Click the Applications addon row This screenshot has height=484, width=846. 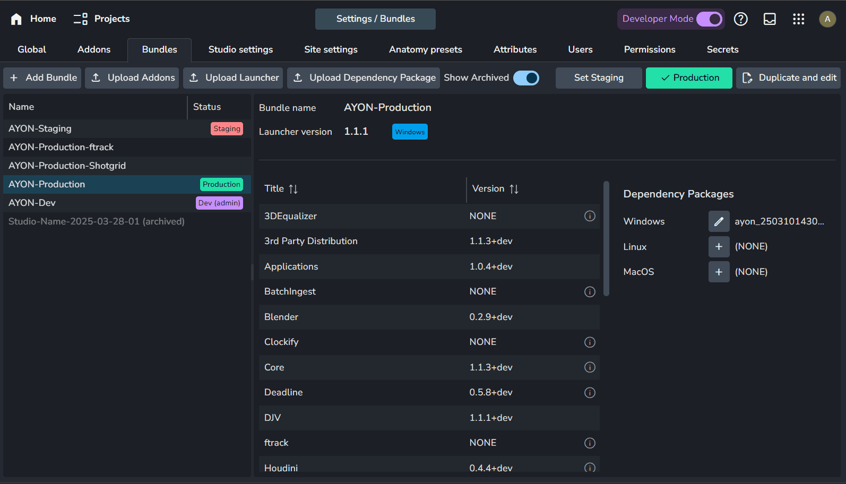(x=429, y=266)
